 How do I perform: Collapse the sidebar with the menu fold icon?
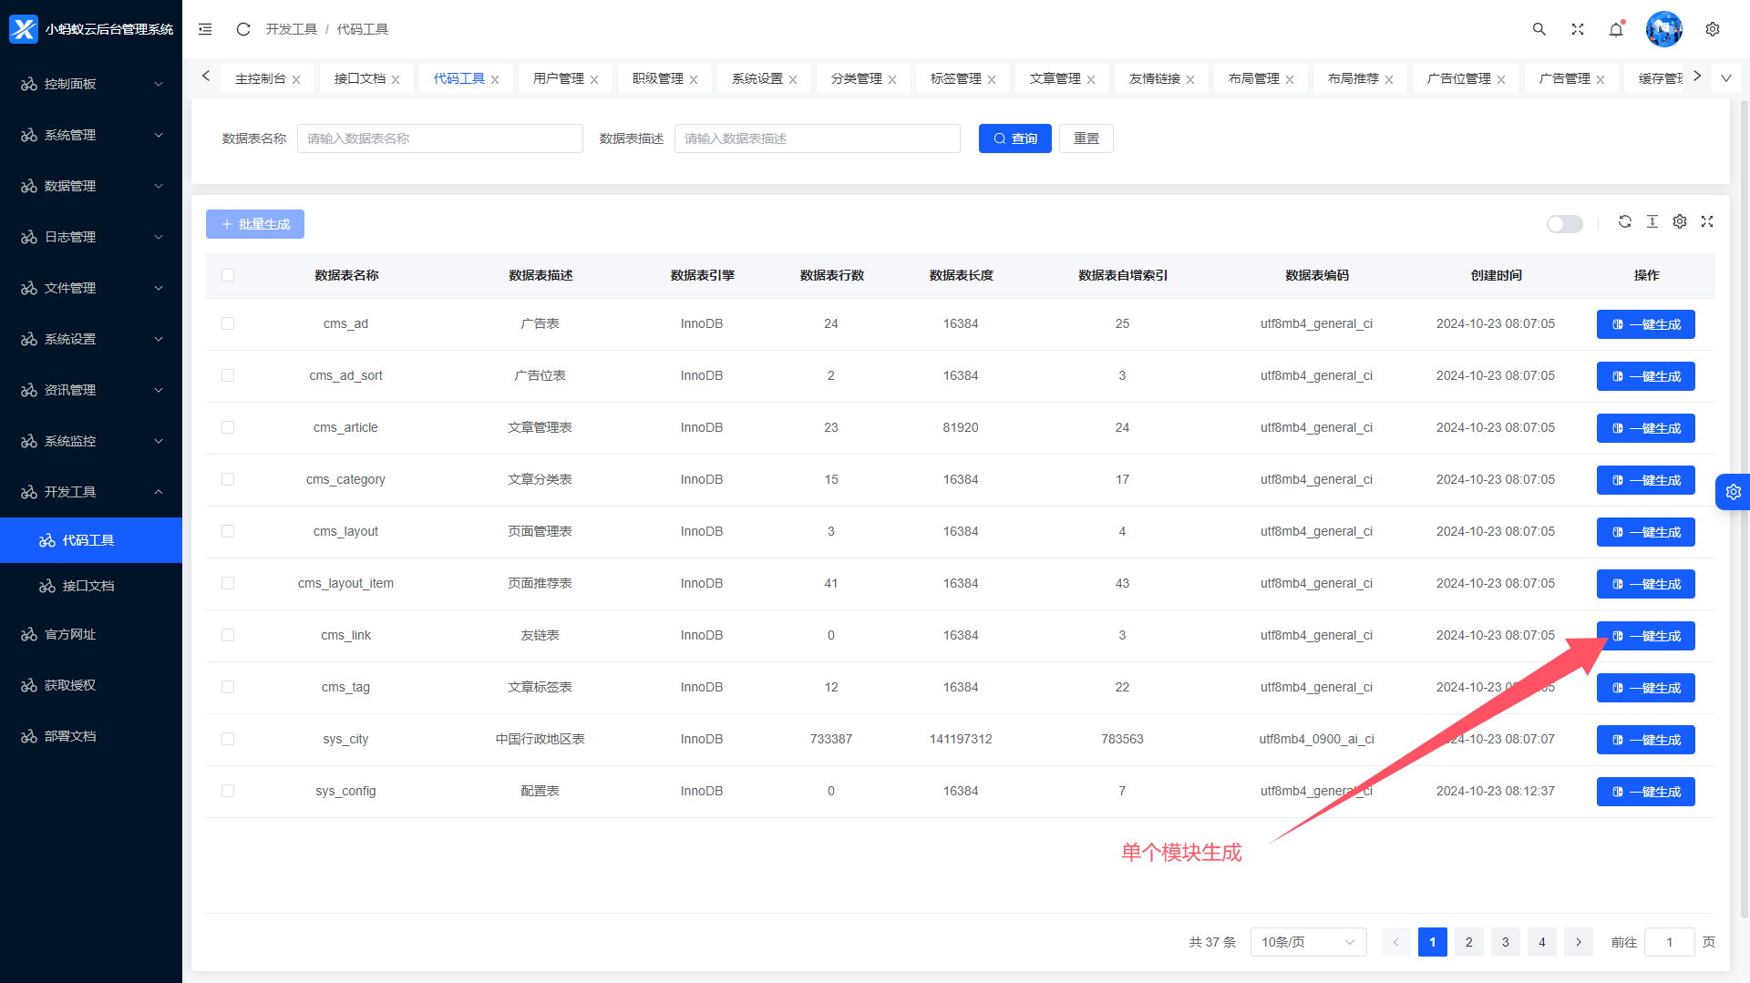pos(205,29)
